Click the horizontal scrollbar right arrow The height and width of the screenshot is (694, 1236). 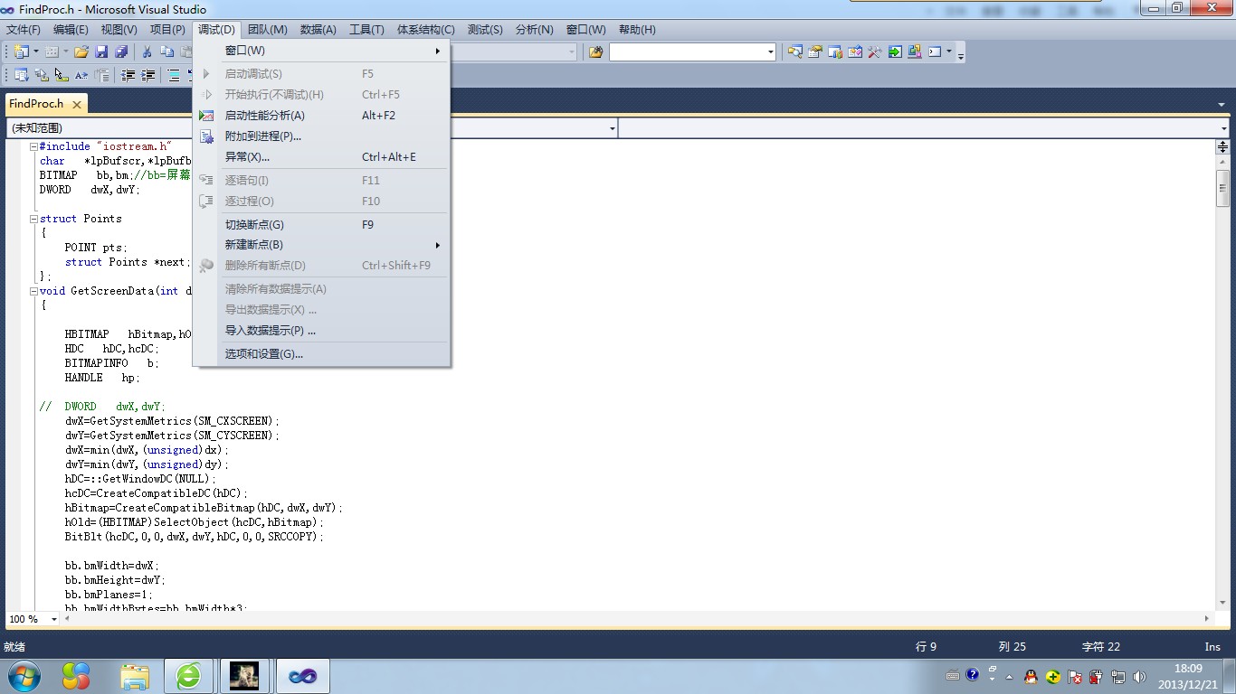[x=1207, y=619]
